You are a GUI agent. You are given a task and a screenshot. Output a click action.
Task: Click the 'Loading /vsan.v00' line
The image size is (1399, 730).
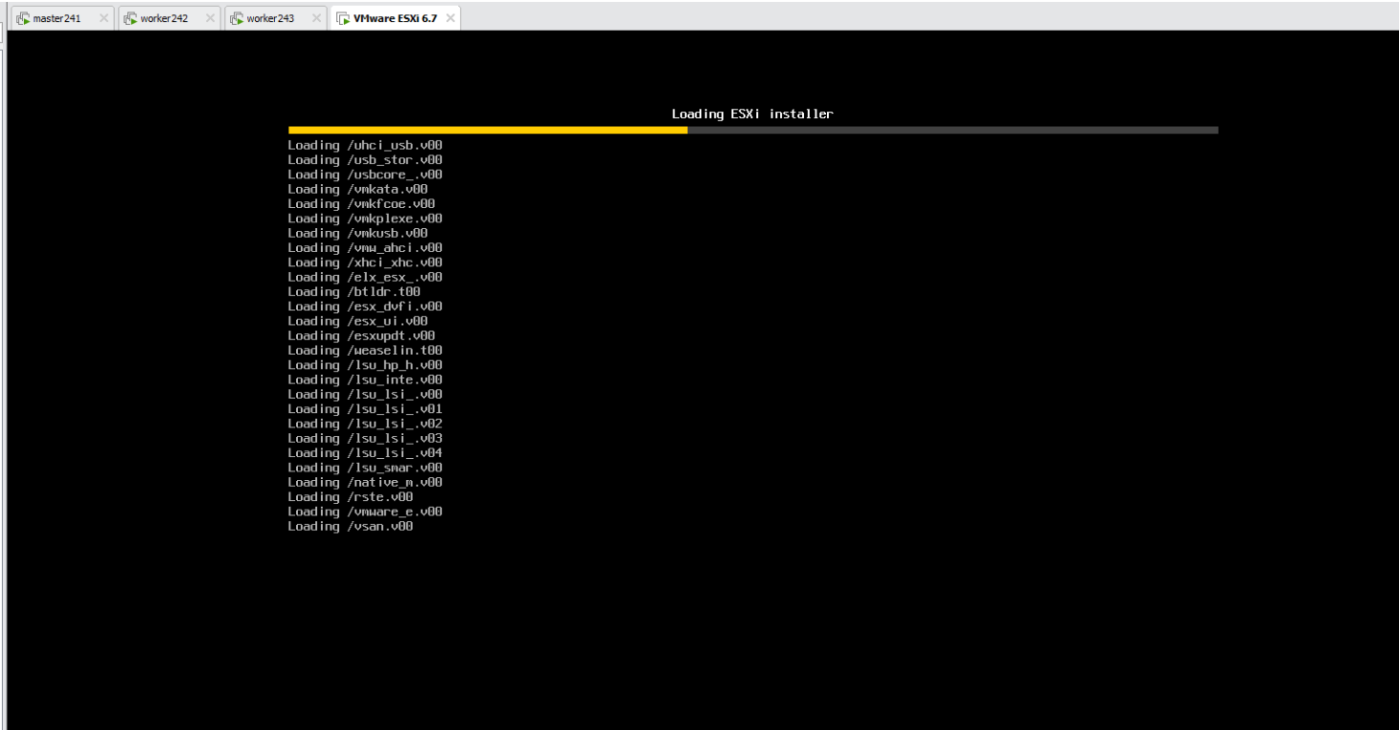[350, 526]
